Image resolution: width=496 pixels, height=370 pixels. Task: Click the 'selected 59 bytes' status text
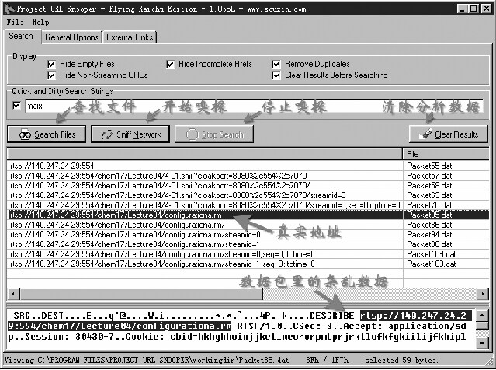[x=402, y=360]
